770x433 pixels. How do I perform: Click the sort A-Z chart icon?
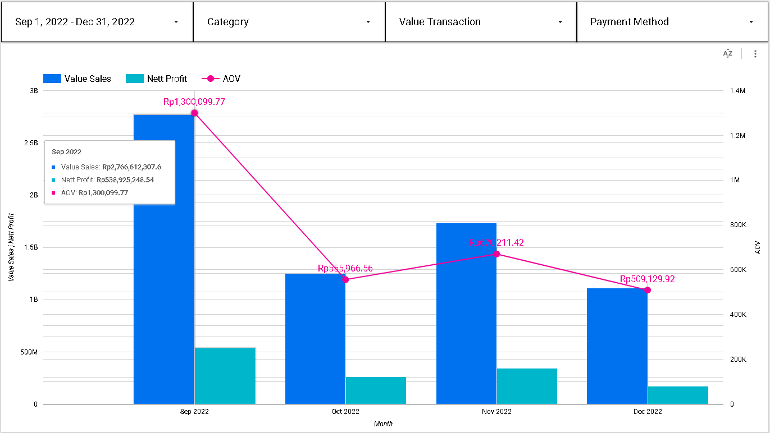727,54
